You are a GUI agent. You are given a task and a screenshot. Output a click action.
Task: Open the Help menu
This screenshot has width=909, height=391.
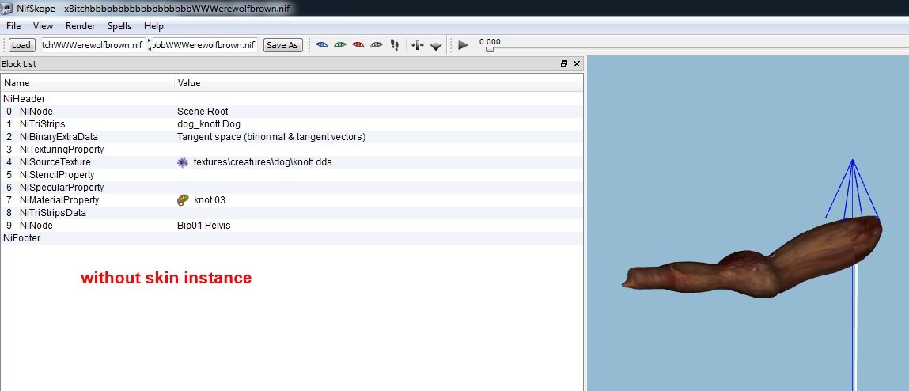[153, 26]
